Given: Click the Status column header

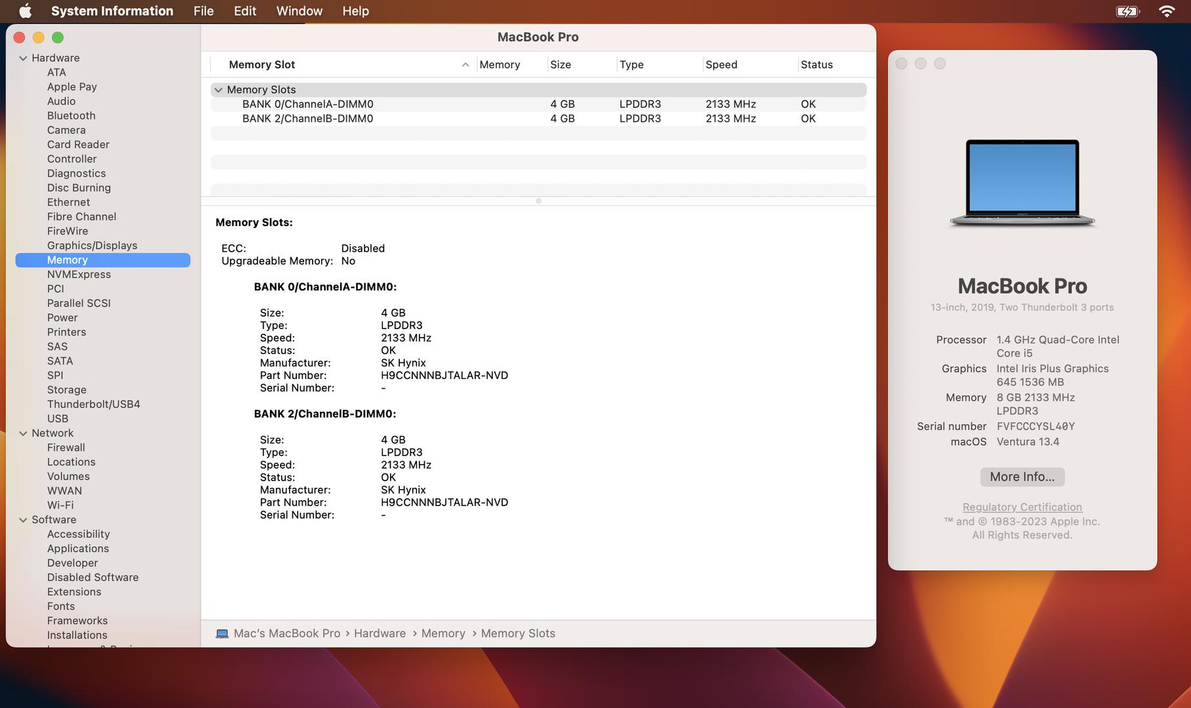Looking at the screenshot, I should click(831, 64).
